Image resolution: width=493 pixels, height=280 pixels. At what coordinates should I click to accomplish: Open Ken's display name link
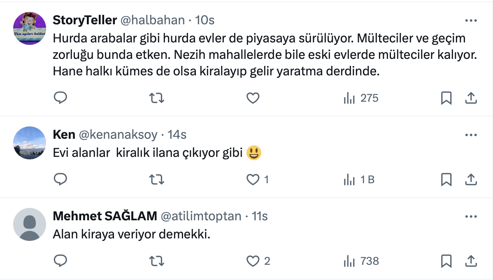64,135
